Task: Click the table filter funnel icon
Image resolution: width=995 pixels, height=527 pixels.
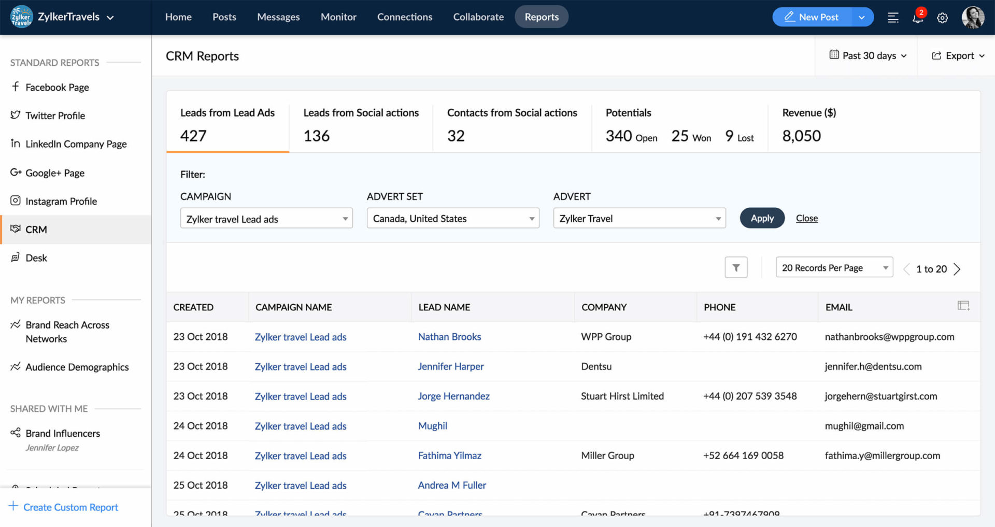Action: (735, 268)
